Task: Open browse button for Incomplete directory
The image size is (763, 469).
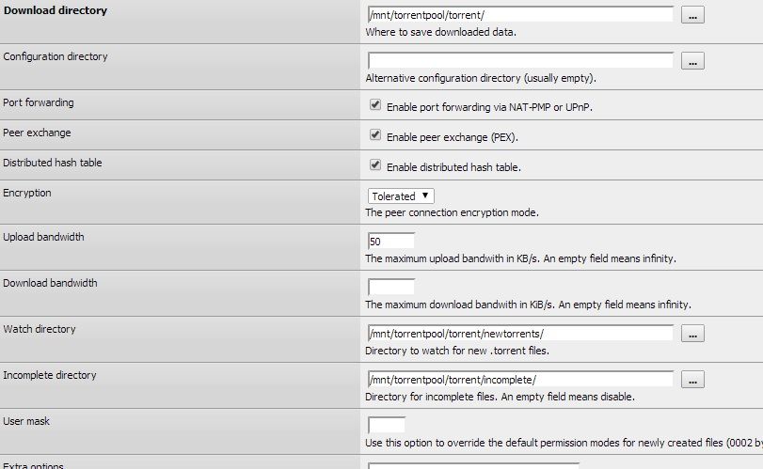Action: tap(692, 380)
